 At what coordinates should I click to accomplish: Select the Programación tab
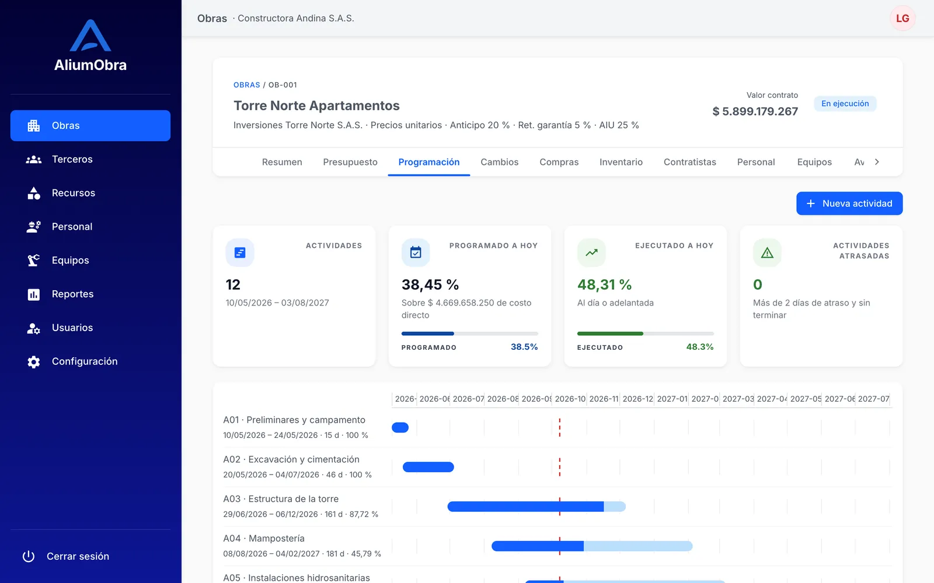pos(429,162)
